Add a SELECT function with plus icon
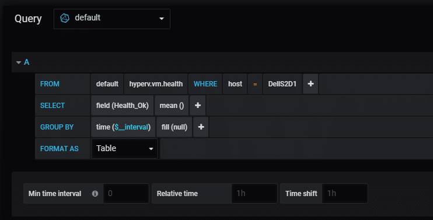The image size is (433, 220). (198, 105)
